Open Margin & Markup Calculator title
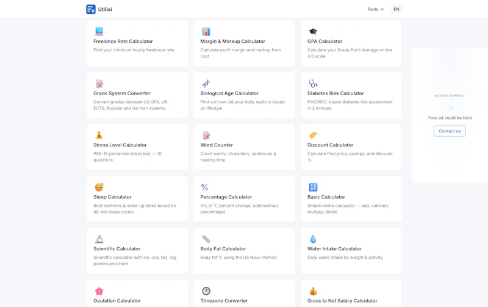The height and width of the screenshot is (307, 488). [233, 42]
